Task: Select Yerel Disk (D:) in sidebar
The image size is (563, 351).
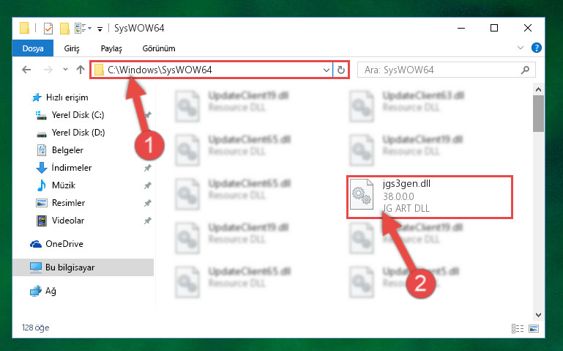Action: 78,133
